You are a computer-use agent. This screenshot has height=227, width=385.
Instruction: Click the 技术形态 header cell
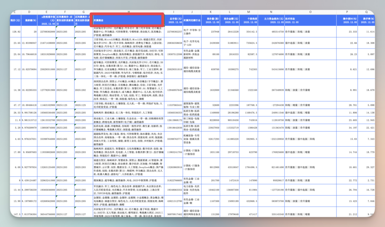(310, 20)
